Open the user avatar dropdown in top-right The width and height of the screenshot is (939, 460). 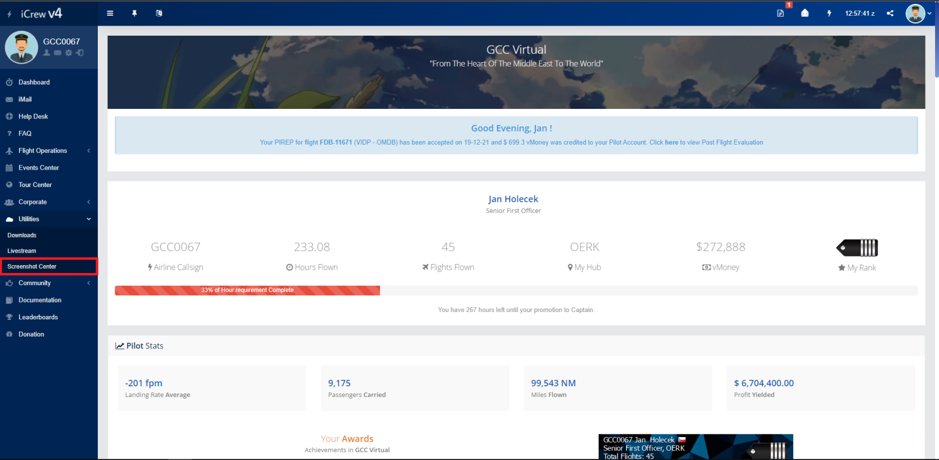pos(918,13)
